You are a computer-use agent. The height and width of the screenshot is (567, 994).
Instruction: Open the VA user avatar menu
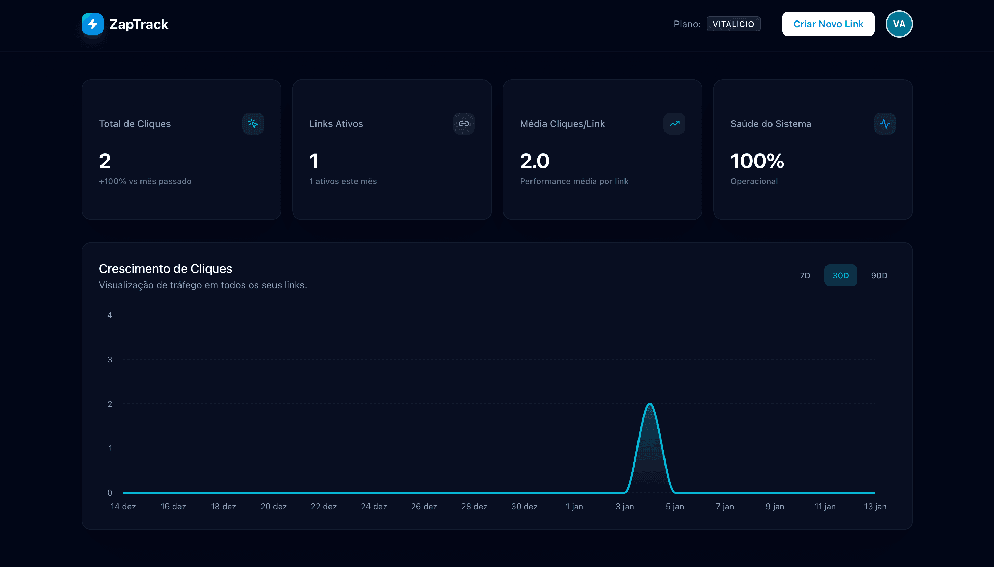click(x=899, y=24)
